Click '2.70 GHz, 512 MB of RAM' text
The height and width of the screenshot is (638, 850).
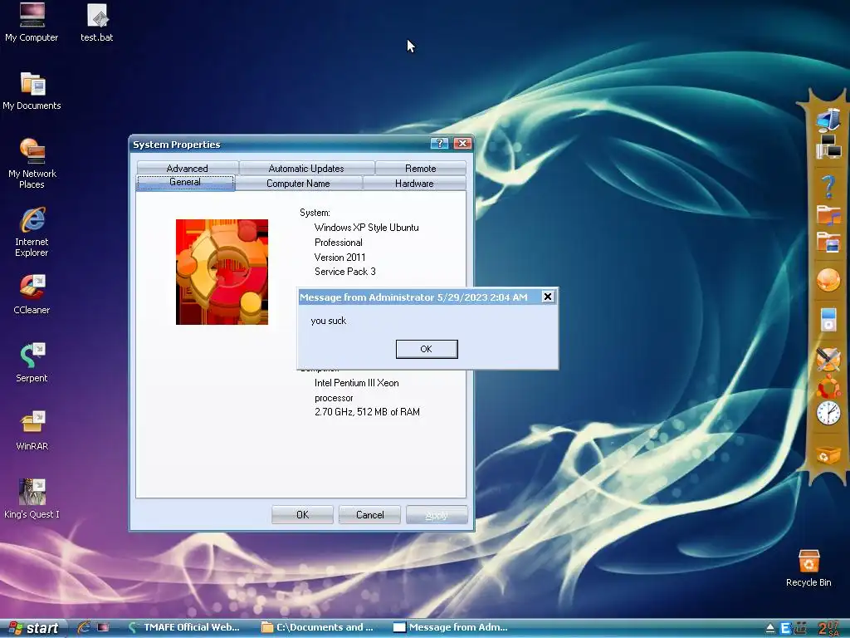(367, 412)
